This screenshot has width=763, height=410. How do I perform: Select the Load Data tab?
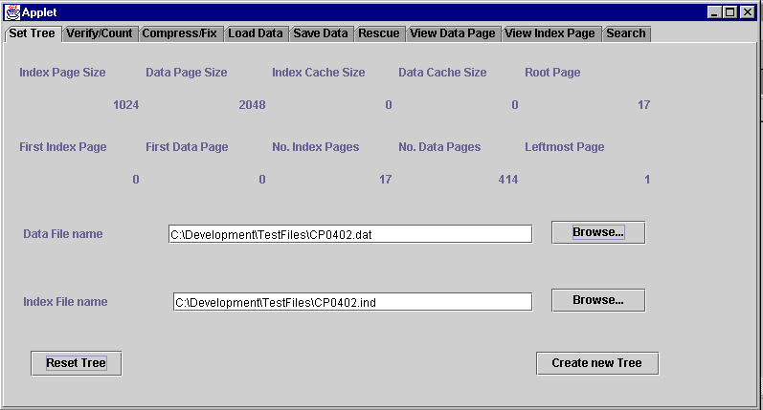(256, 33)
